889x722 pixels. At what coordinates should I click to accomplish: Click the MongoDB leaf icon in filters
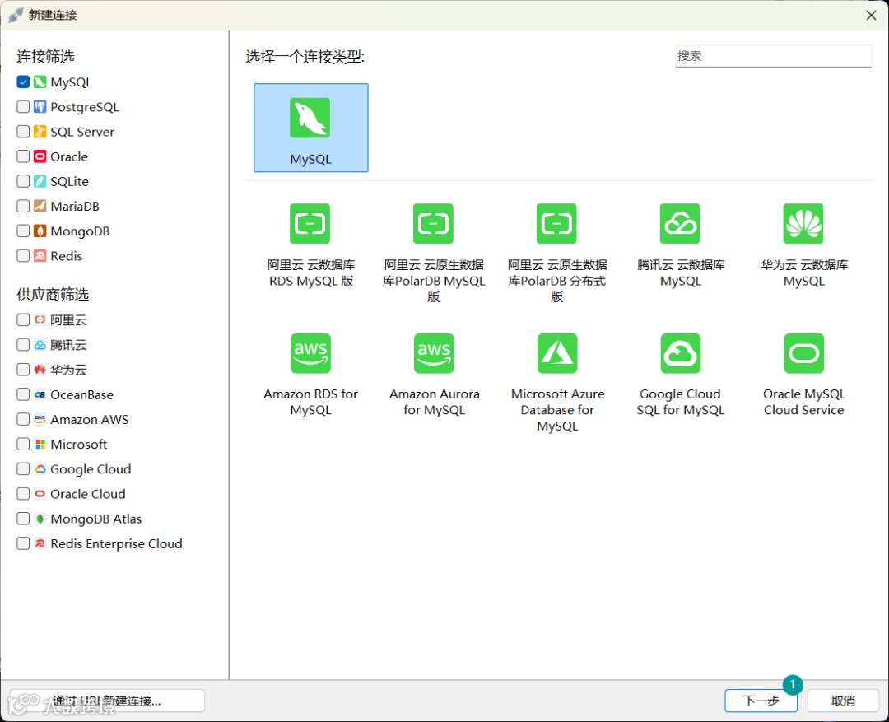click(40, 231)
